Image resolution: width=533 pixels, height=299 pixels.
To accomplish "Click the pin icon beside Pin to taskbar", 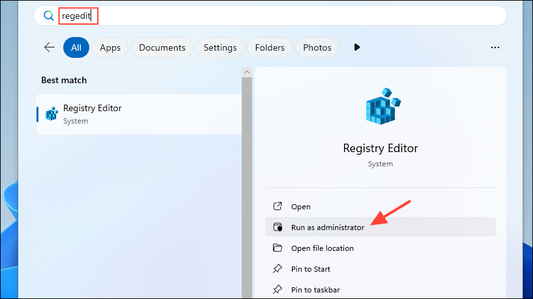I will (x=278, y=289).
